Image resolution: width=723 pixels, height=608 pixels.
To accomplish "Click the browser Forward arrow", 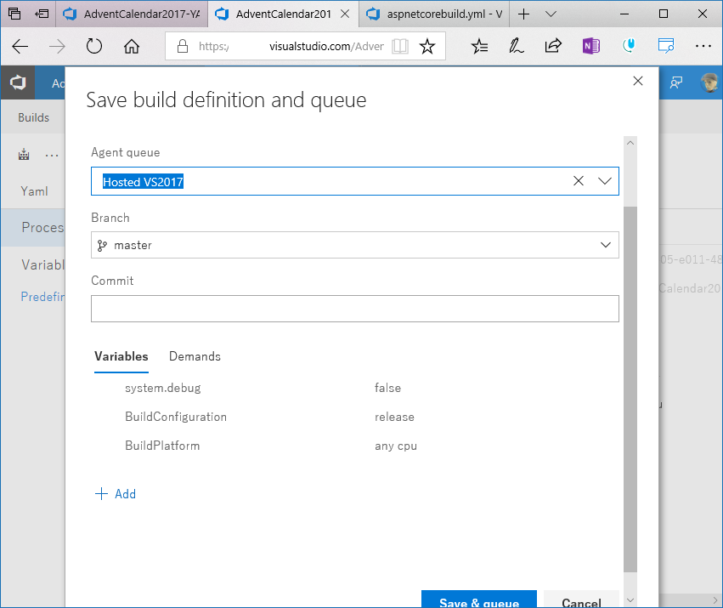I will (57, 46).
